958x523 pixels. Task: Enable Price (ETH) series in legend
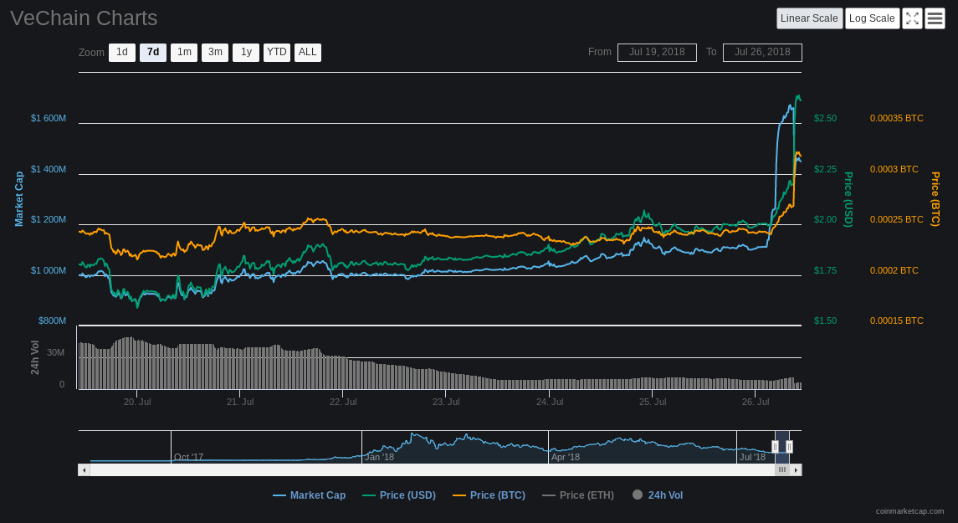pyautogui.click(x=578, y=495)
